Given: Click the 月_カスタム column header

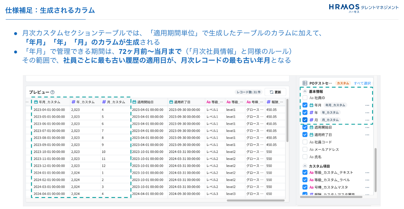Looking at the screenshot, I should tap(116, 102).
